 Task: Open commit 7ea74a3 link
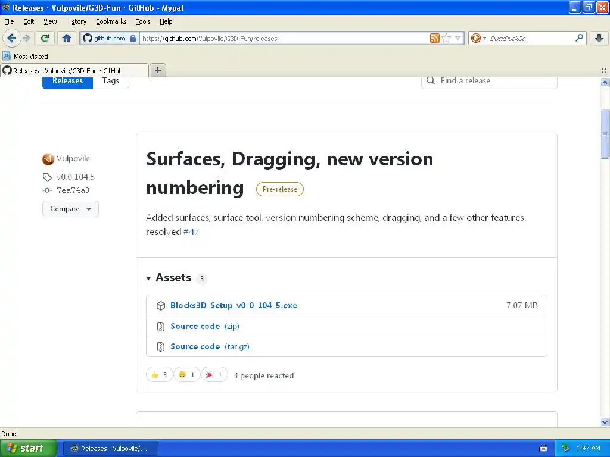click(73, 190)
